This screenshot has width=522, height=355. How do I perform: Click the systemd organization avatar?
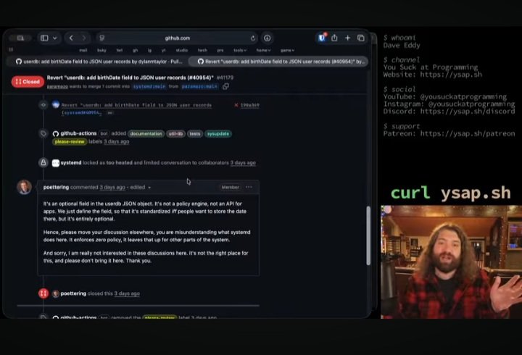pyautogui.click(x=56, y=163)
